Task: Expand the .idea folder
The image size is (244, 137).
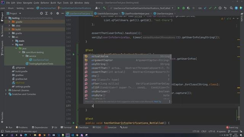Action: [x=9, y=25]
